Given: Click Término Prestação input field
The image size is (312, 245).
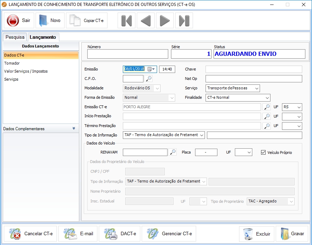Looking at the screenshot, I should [192, 126].
